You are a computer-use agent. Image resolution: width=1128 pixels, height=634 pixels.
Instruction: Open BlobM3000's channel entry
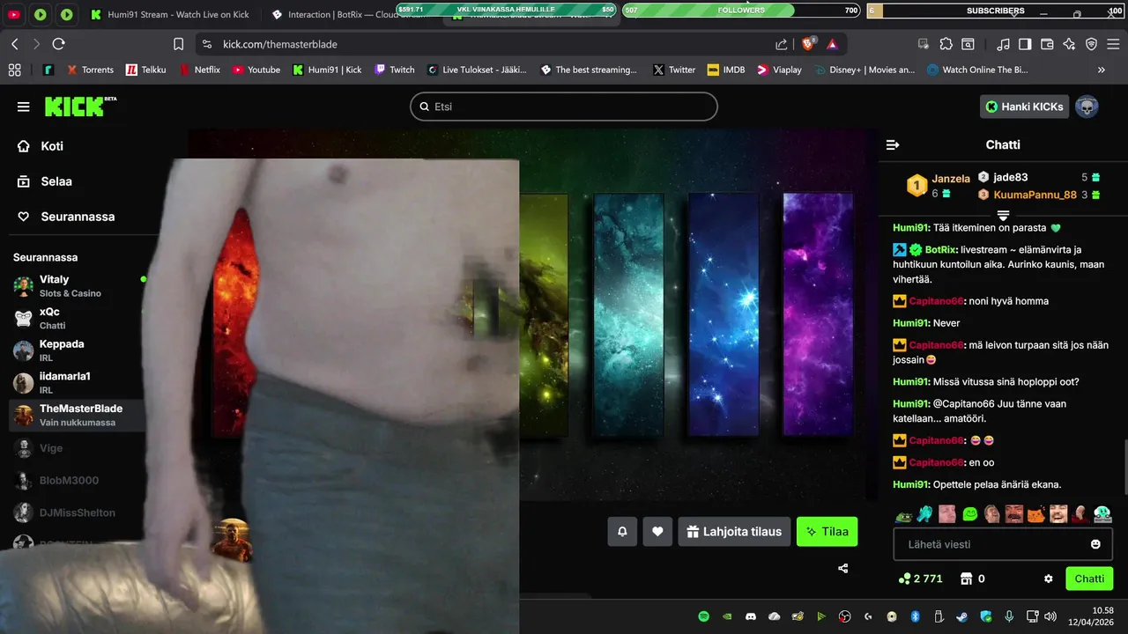click(78, 480)
